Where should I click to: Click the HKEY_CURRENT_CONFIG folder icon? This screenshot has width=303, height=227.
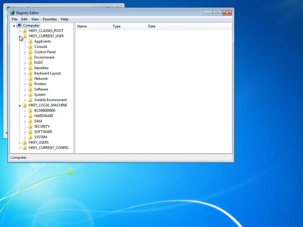(25, 148)
